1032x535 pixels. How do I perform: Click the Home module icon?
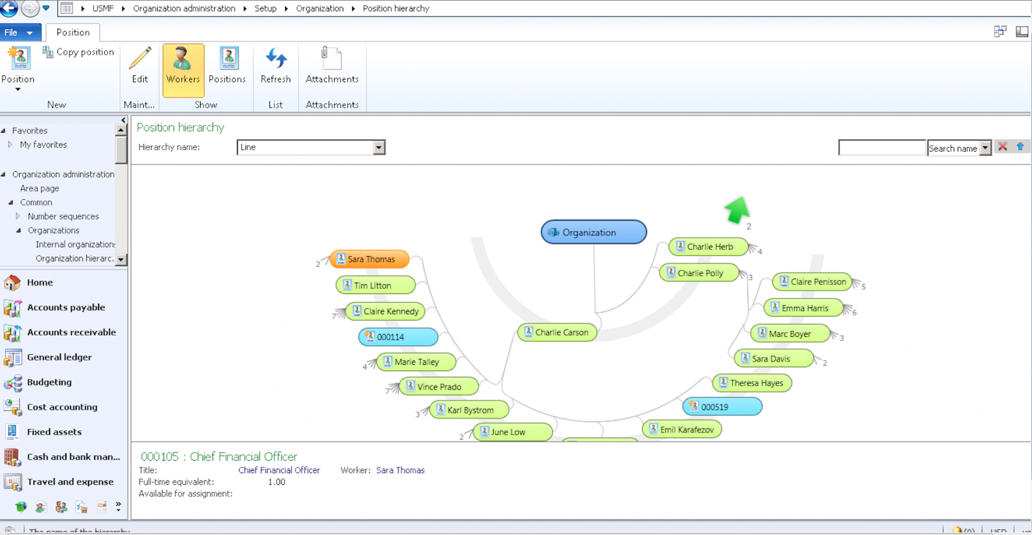(x=12, y=283)
